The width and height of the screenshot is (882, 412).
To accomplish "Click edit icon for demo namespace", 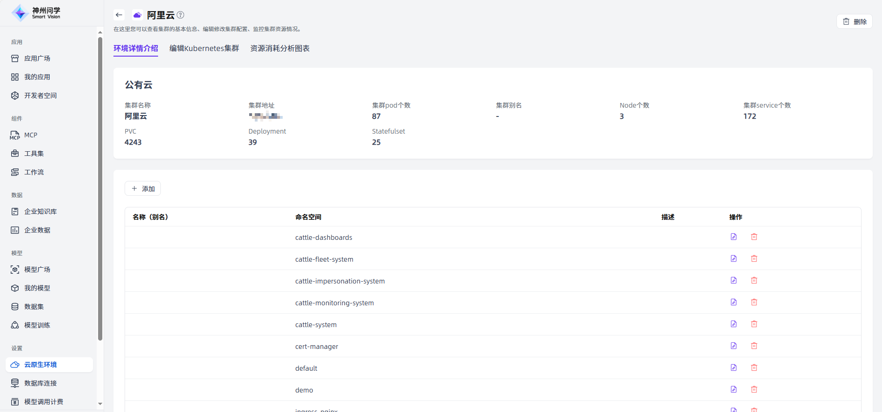I will point(734,390).
